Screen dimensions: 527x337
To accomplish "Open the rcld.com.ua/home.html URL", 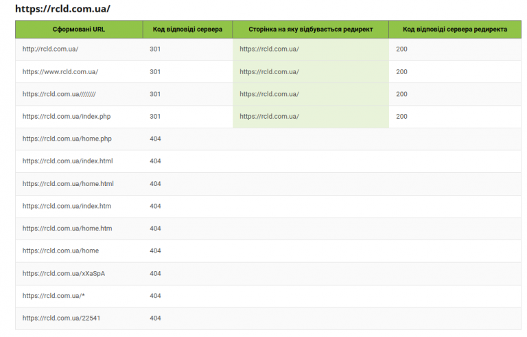I will 68,184.
